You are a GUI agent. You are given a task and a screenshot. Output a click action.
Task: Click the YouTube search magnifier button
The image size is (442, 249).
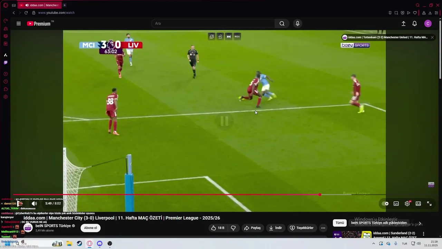pyautogui.click(x=282, y=24)
